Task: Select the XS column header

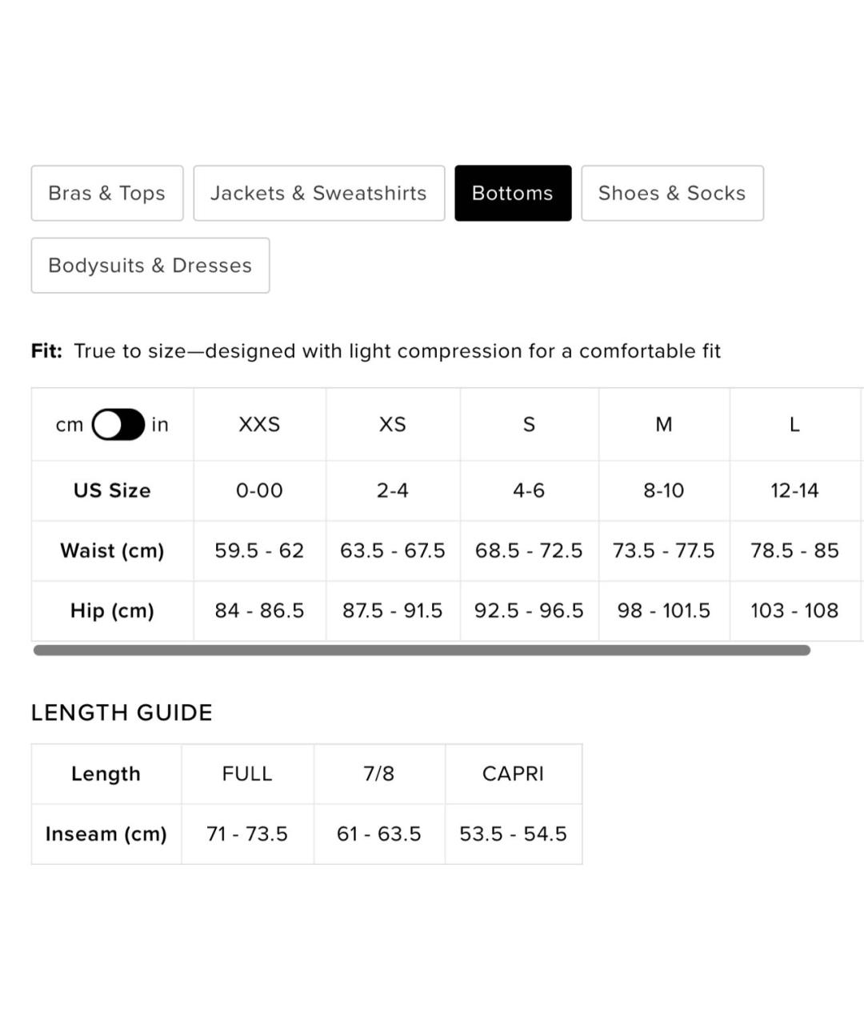Action: [393, 424]
